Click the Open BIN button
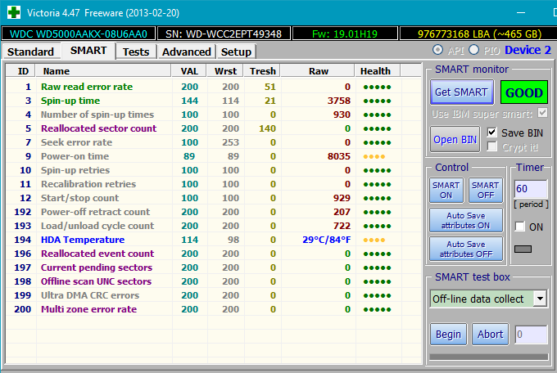Viewport: 557px width, 373px height. (455, 140)
